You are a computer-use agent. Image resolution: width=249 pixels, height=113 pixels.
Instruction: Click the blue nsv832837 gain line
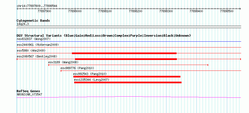click(x=129, y=42)
